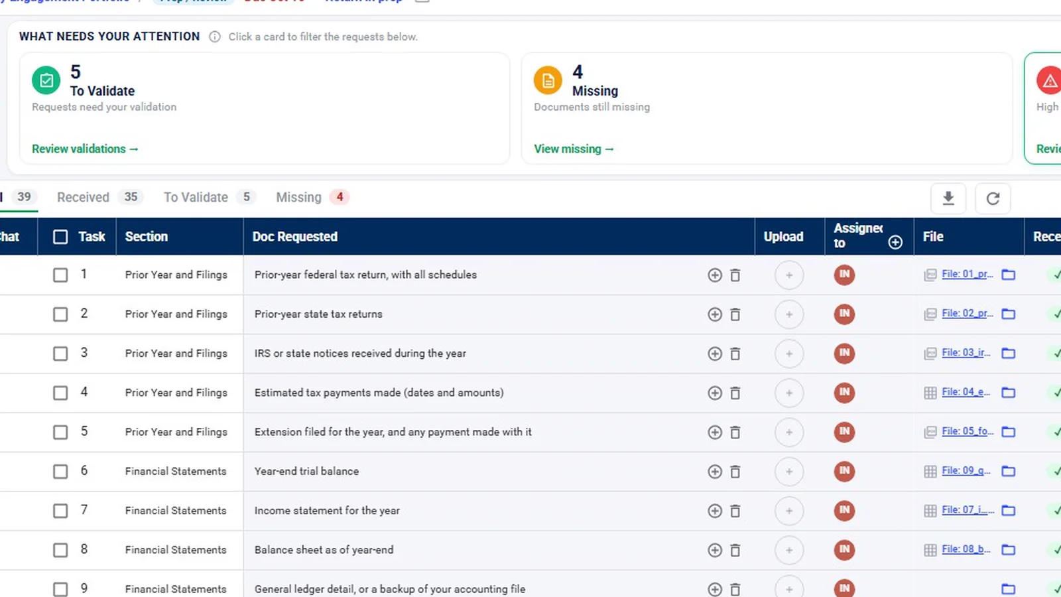Click the View missing link
1061x597 pixels.
574,149
